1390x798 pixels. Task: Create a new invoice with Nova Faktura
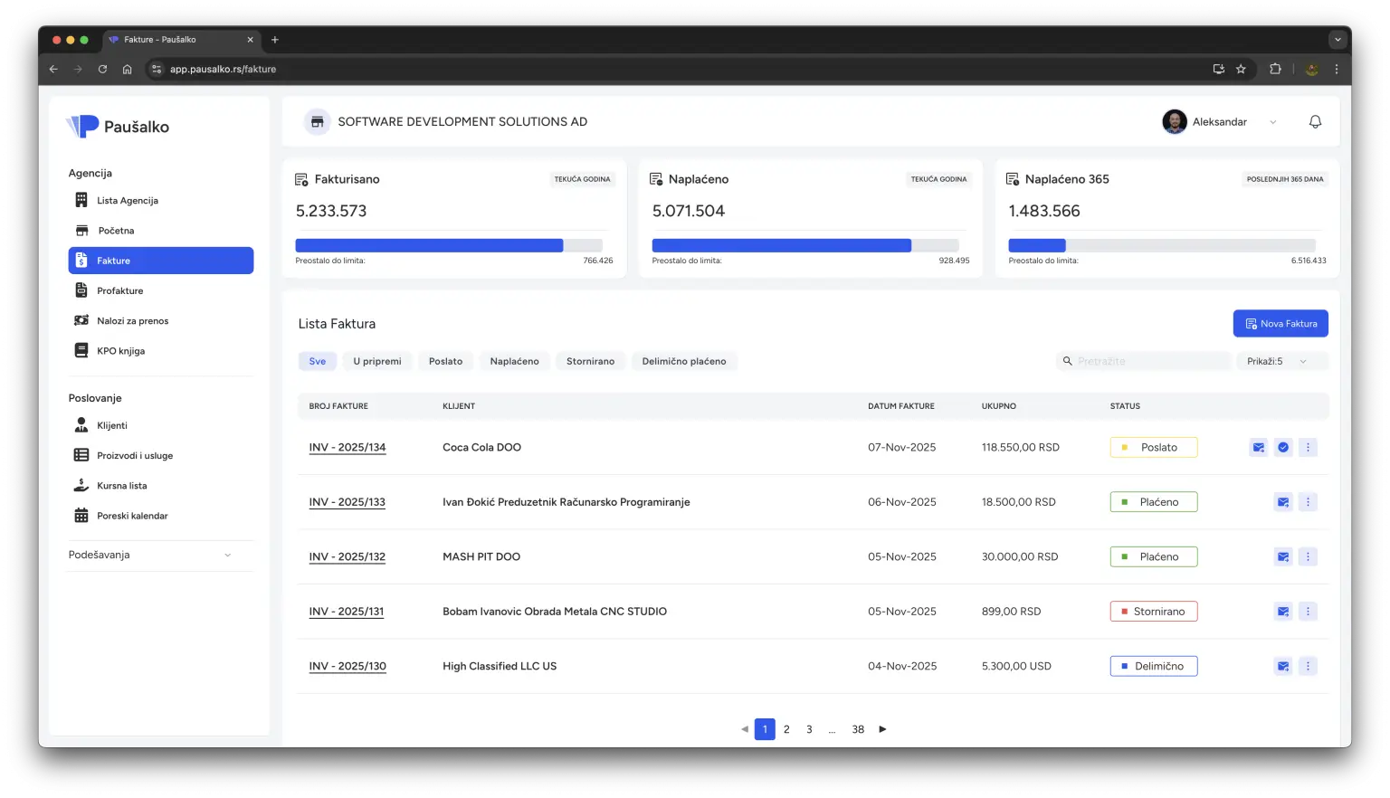point(1280,324)
